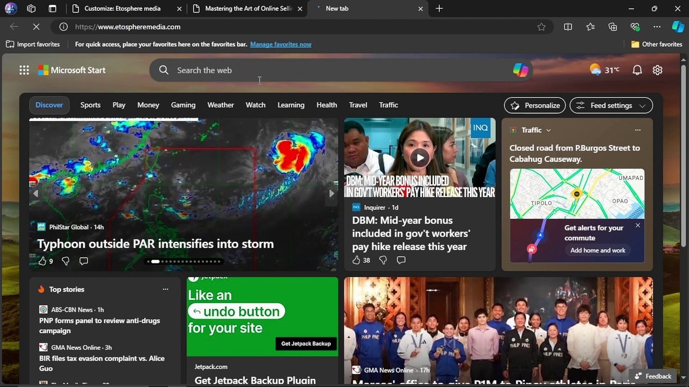
Task: Open the Edge profile avatar menu
Action: tap(11, 9)
